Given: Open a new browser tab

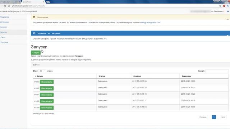Looking at the screenshot, I should [48, 2].
